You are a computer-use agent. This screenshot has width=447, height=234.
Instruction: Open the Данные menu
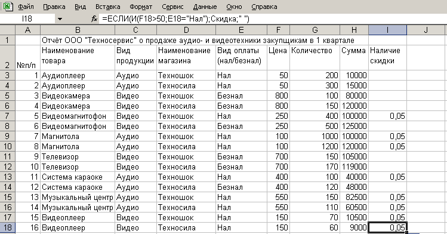point(205,7)
